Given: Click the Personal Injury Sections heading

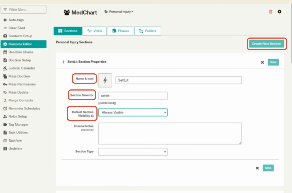Looking at the screenshot, I should click(74, 42).
